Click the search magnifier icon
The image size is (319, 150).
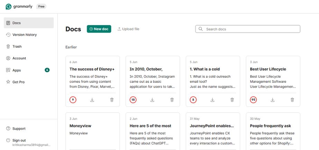[200, 29]
